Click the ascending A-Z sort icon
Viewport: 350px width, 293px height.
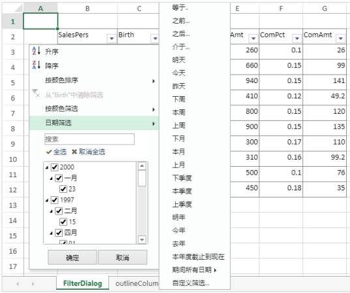pyautogui.click(x=36, y=51)
